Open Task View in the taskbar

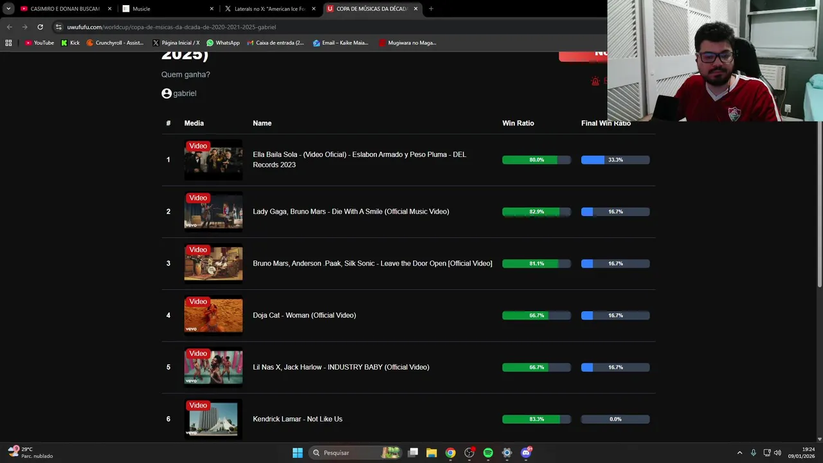pyautogui.click(x=413, y=453)
